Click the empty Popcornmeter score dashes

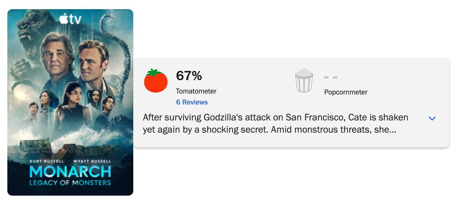tap(331, 77)
